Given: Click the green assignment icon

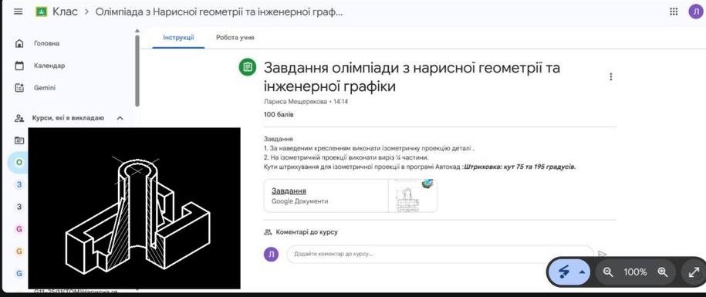Looking at the screenshot, I should pyautogui.click(x=247, y=67).
